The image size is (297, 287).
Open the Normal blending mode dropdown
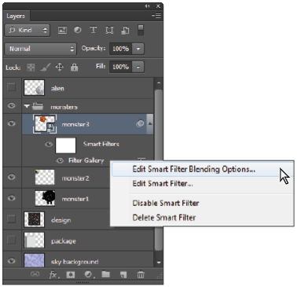[x=41, y=49]
